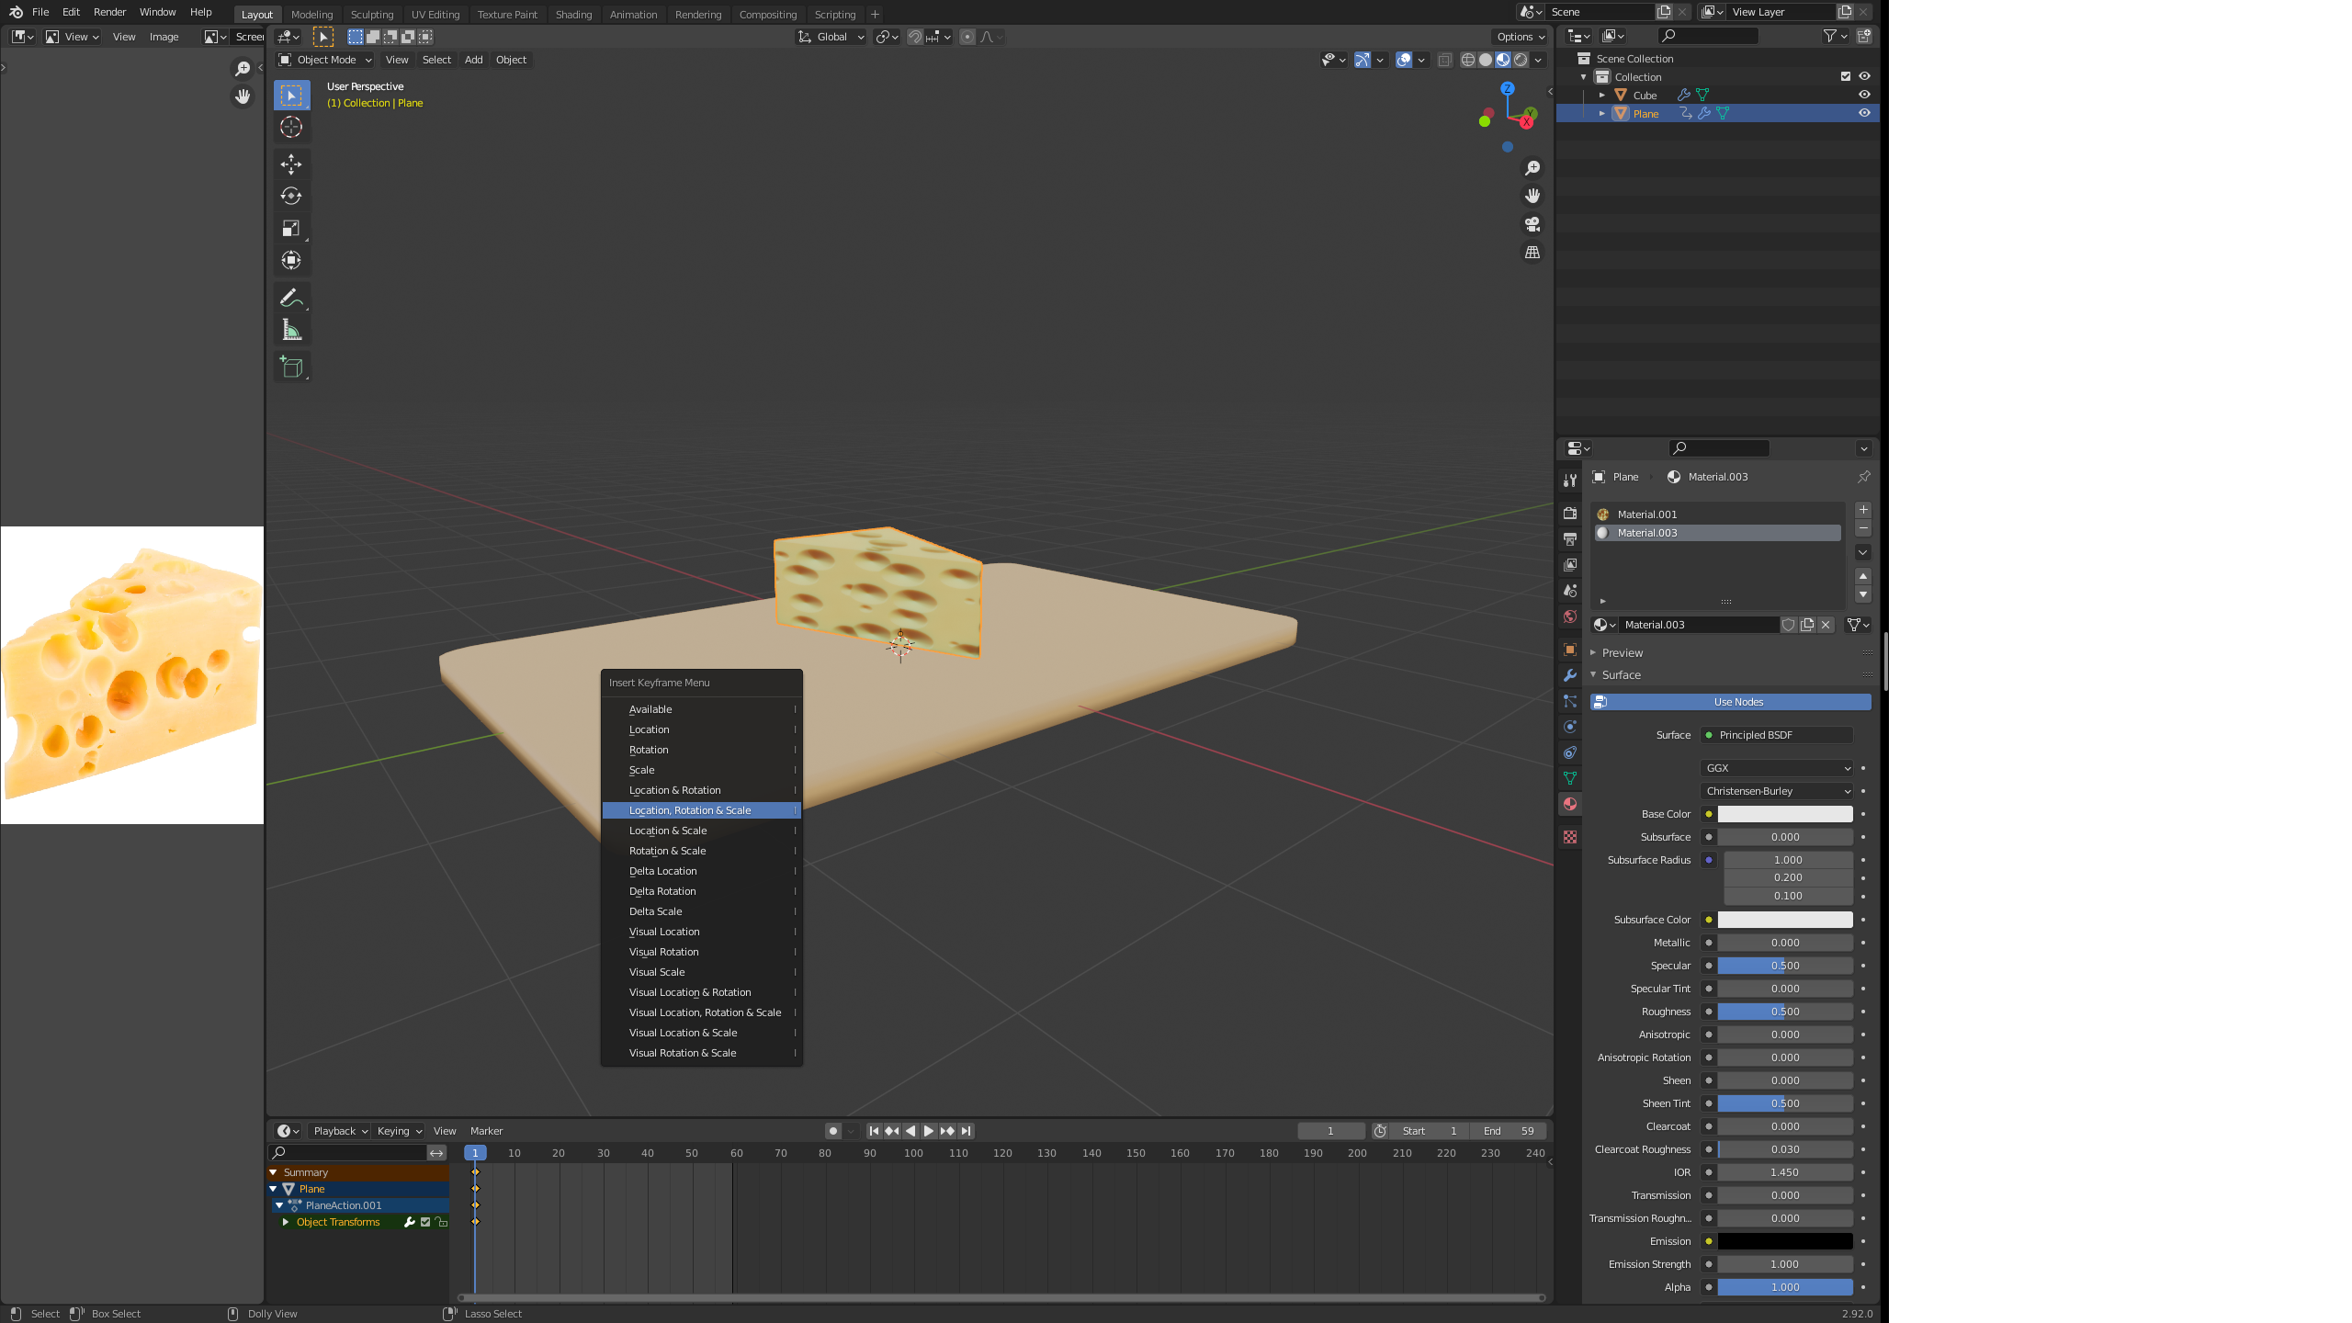Select the Annotate tool
This screenshot has width=2352, height=1323.
pyautogui.click(x=291, y=296)
